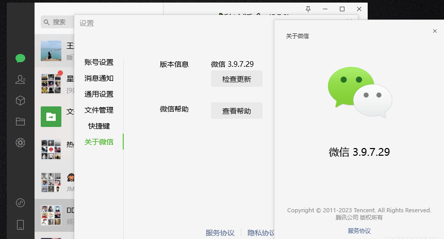This screenshot has width=444, height=239.
Task: Click the phone icon in sidebar
Action: click(x=21, y=225)
